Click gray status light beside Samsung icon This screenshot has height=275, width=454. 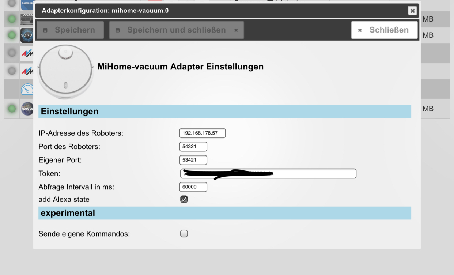click(12, 3)
